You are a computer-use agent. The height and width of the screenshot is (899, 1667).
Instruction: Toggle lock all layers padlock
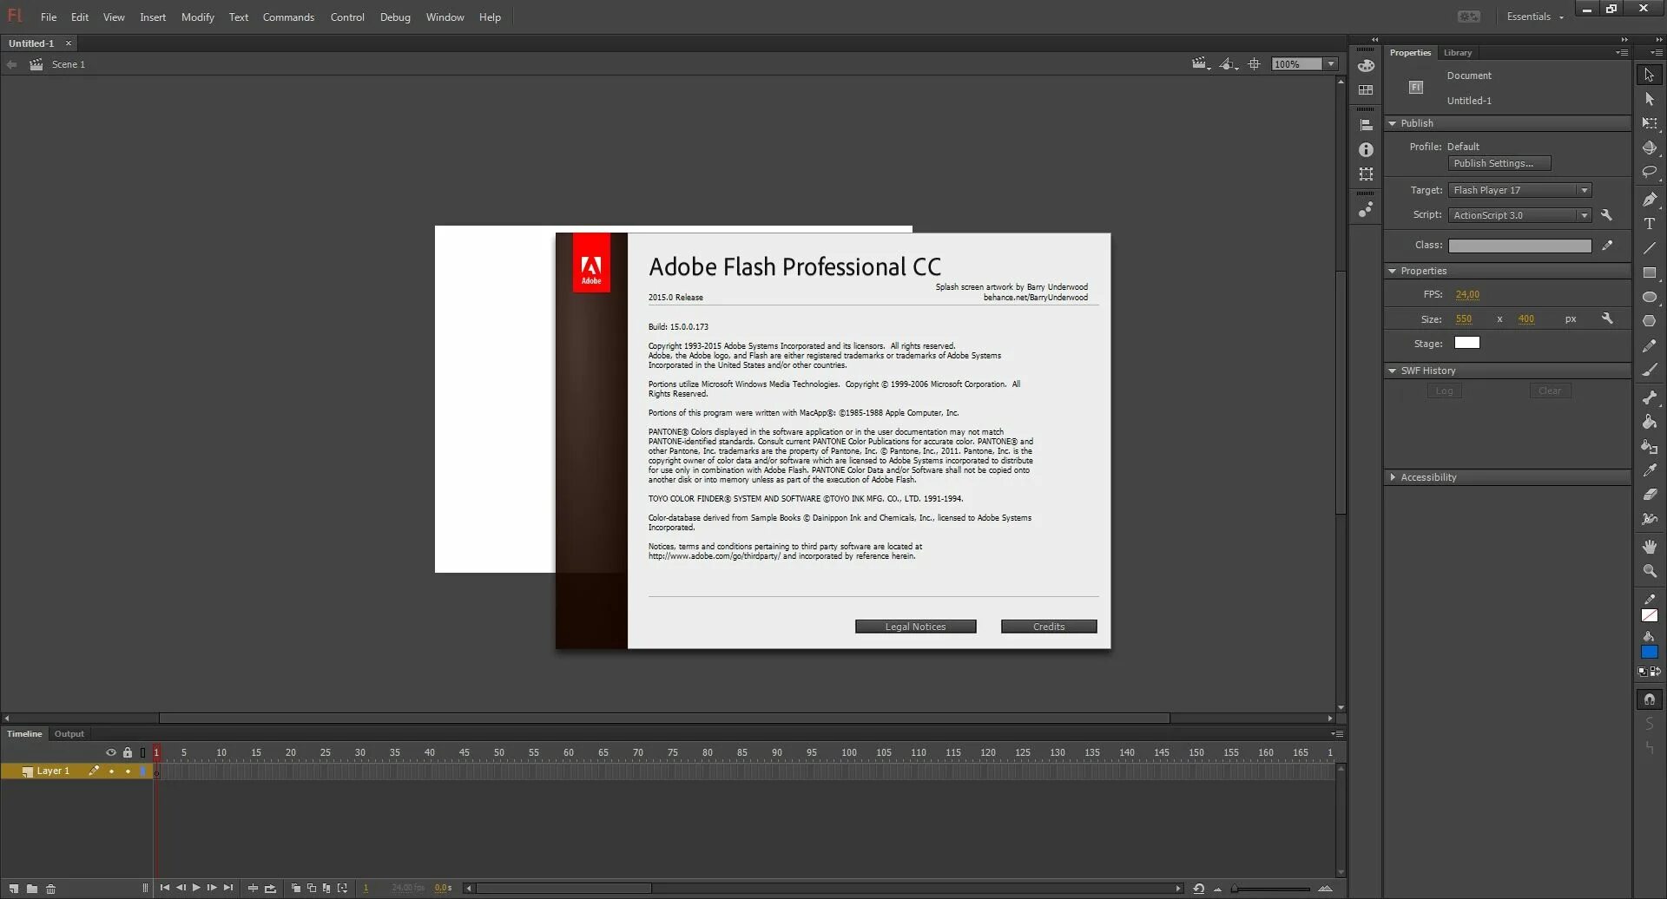[x=128, y=752]
